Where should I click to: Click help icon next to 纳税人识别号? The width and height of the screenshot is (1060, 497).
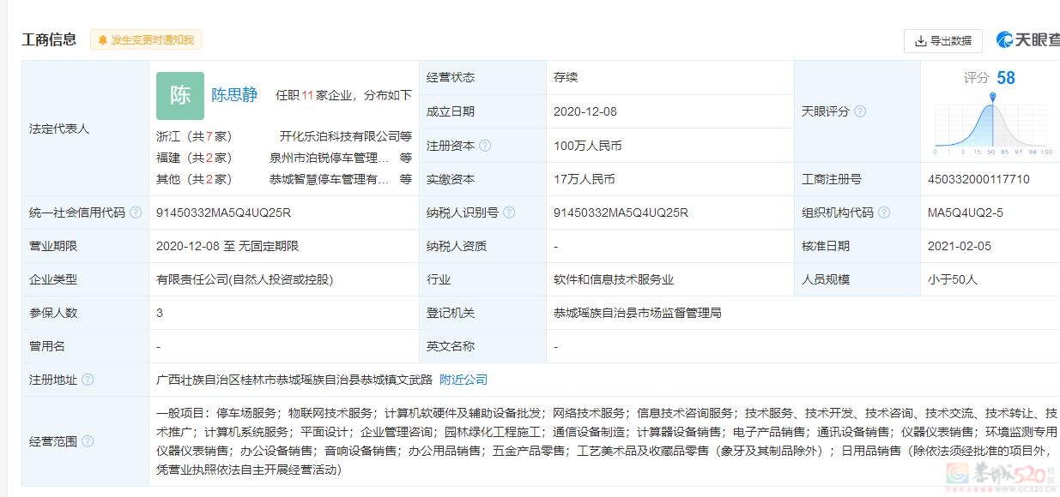pos(509,213)
